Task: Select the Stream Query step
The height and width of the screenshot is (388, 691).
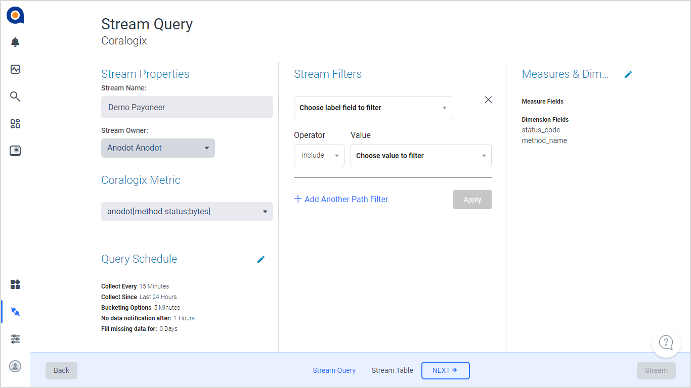Action: 334,370
